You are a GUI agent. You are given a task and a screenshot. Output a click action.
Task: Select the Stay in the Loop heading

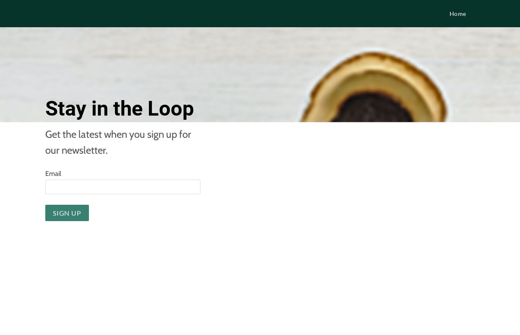click(x=120, y=108)
